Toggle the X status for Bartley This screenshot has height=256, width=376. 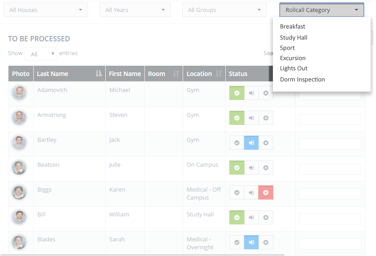pyautogui.click(x=266, y=143)
